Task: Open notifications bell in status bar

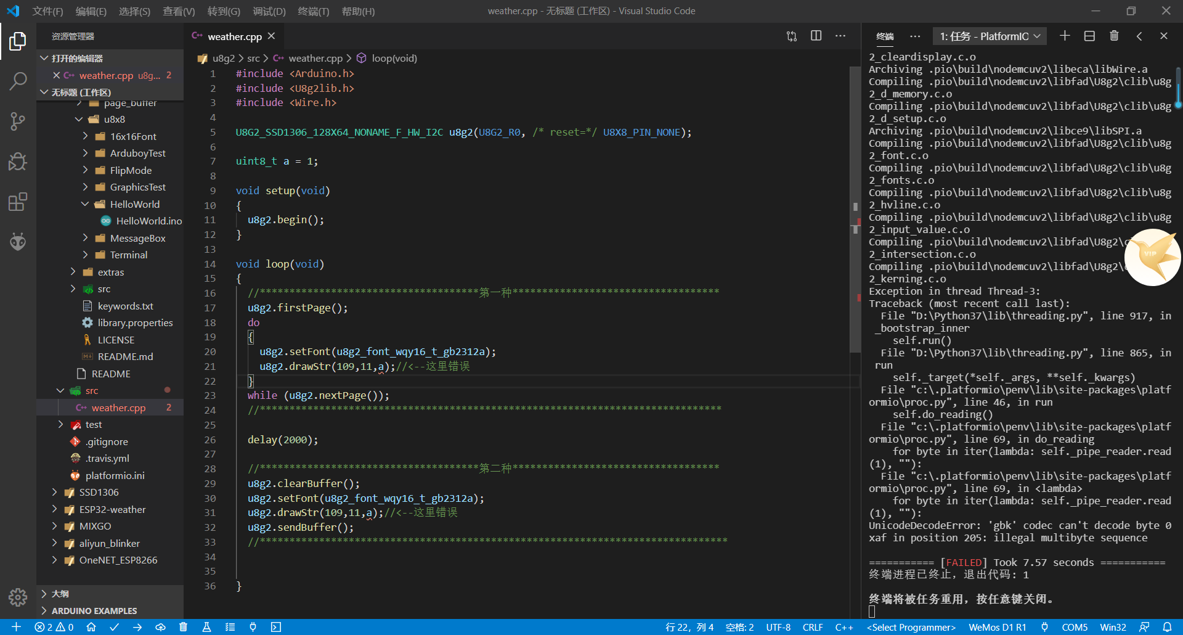Action: (1167, 627)
